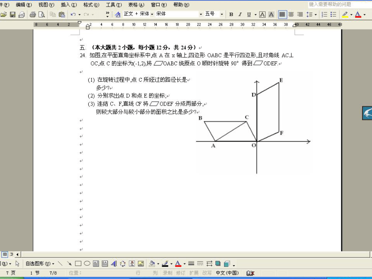Toggle Bullets list
372x279 pixels.
pos(334,14)
